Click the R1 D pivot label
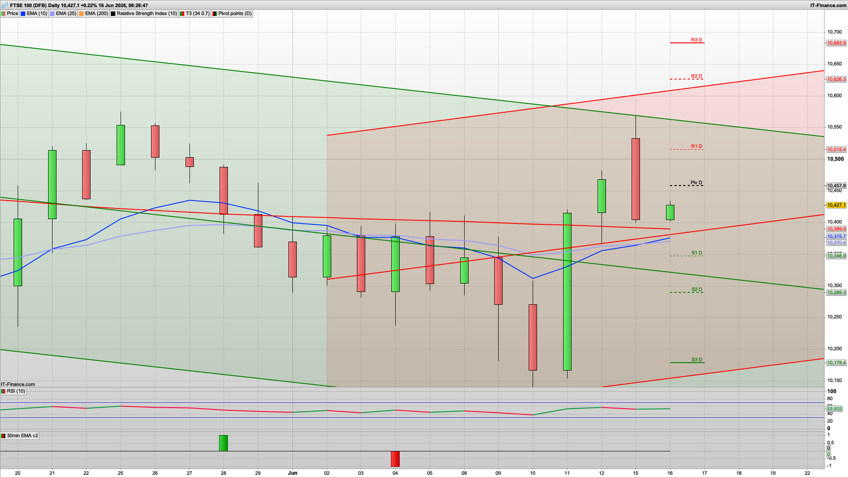The height and width of the screenshot is (477, 848). tap(697, 146)
